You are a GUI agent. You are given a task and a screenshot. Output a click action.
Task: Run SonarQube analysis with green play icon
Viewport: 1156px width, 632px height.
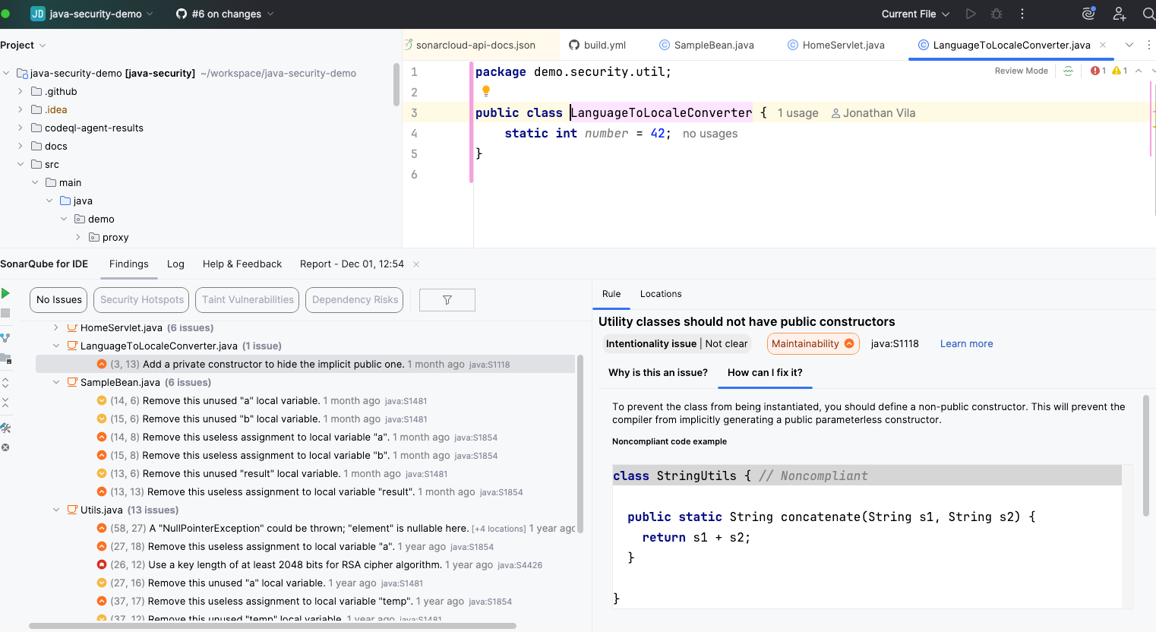point(5,293)
